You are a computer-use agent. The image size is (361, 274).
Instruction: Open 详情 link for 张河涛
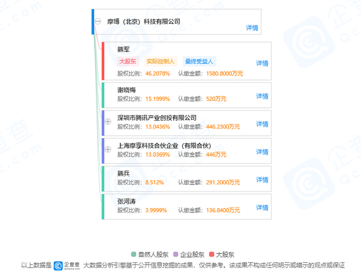[x=262, y=207]
